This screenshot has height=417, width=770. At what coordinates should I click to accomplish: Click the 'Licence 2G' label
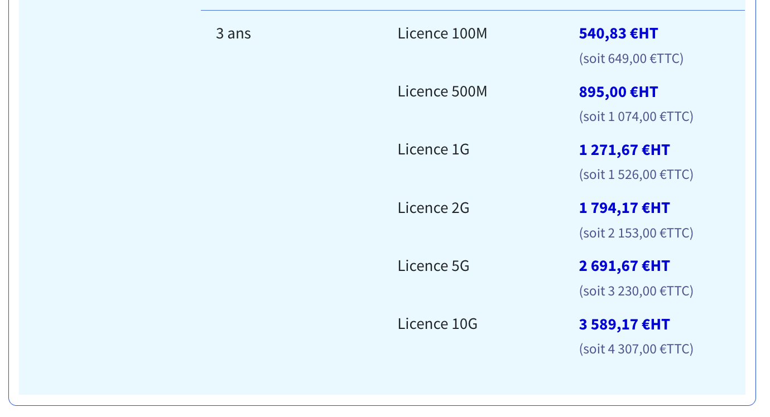[x=434, y=208]
